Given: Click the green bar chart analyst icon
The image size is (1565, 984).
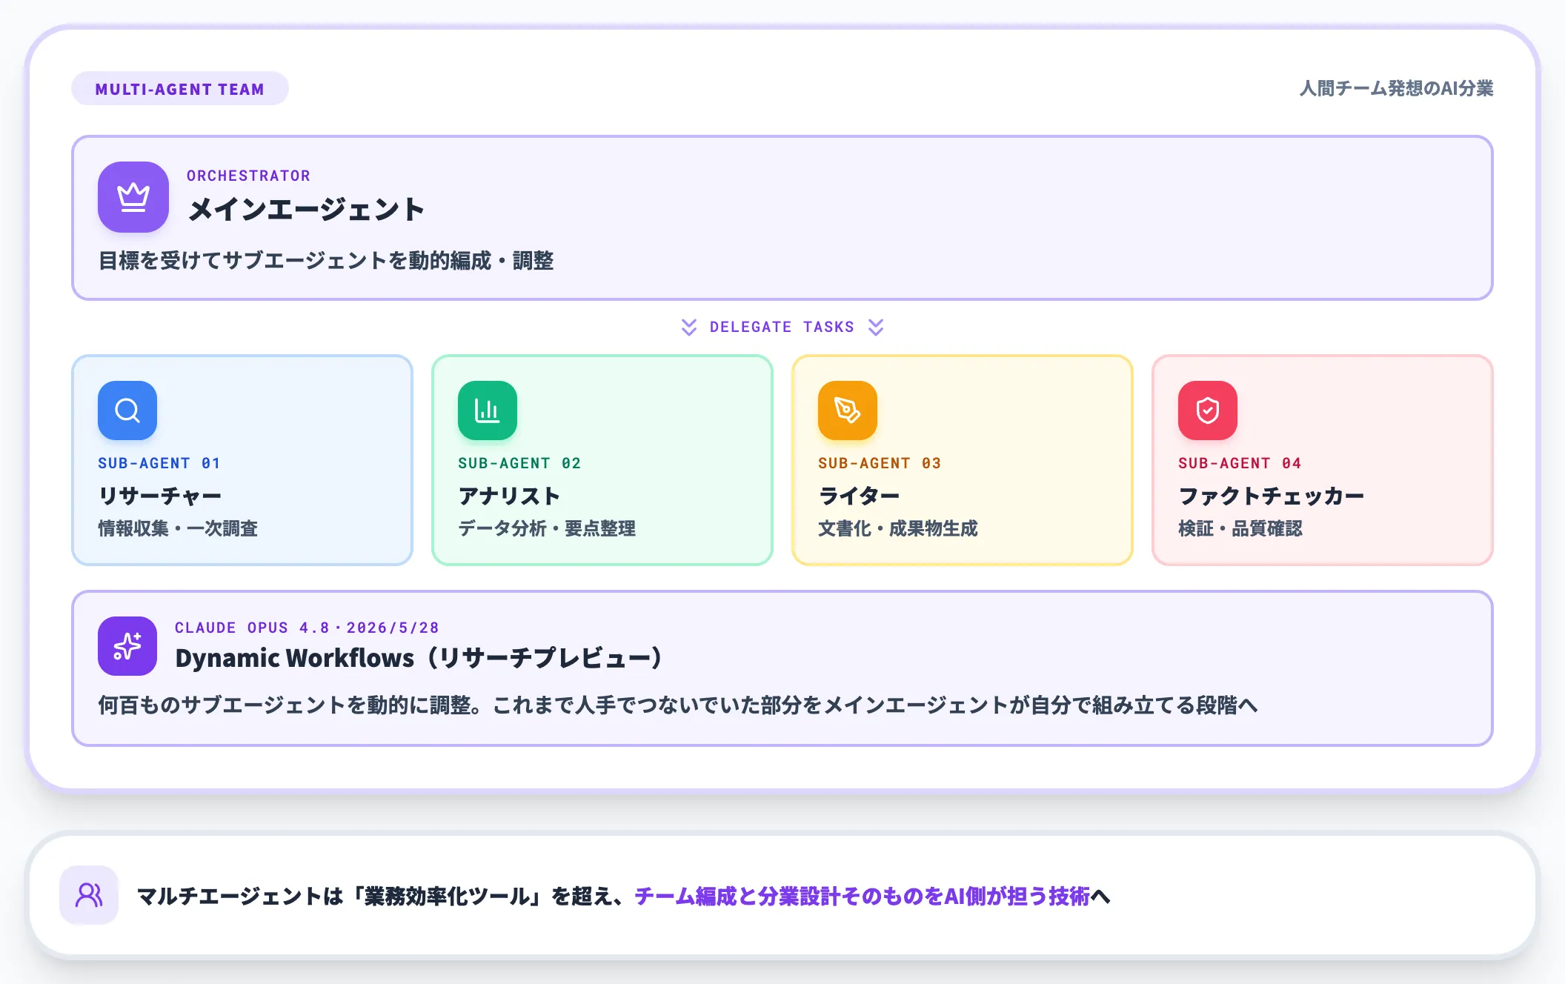Looking at the screenshot, I should pyautogui.click(x=488, y=410).
